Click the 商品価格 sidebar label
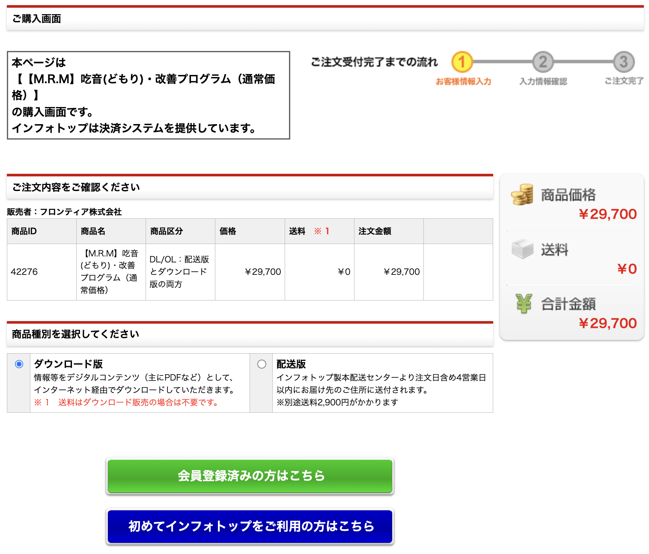Viewport: 649px width, 554px height. [568, 195]
